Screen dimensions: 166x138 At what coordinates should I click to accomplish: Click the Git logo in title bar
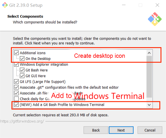pyautogui.click(x=5, y=5)
